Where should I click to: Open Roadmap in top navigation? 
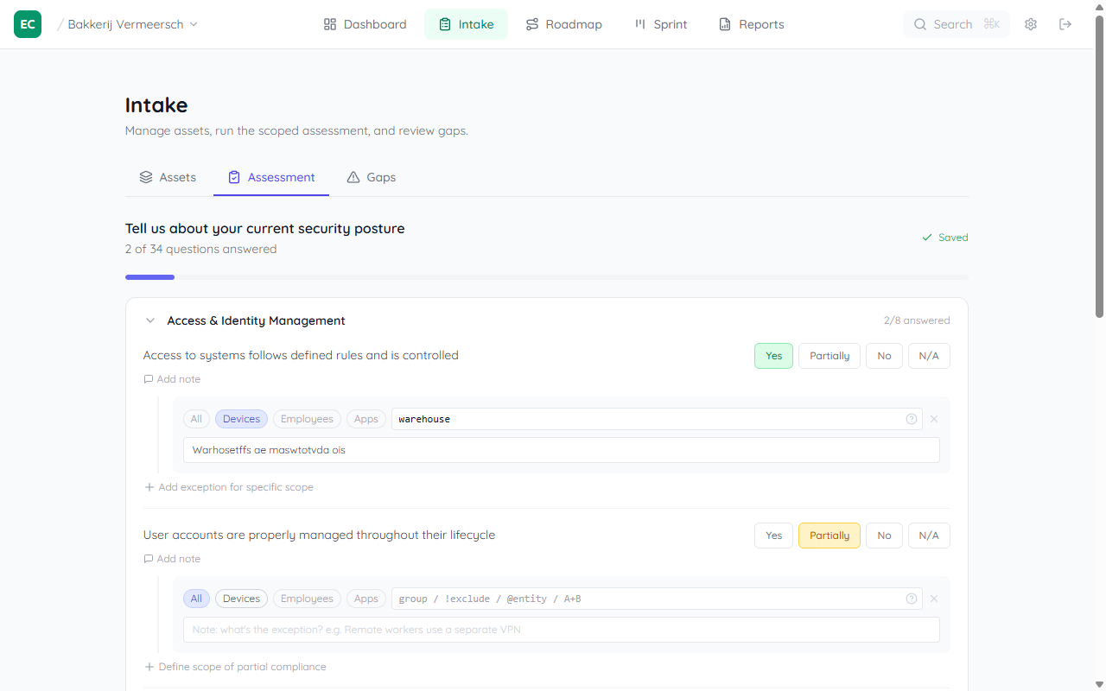tap(563, 24)
